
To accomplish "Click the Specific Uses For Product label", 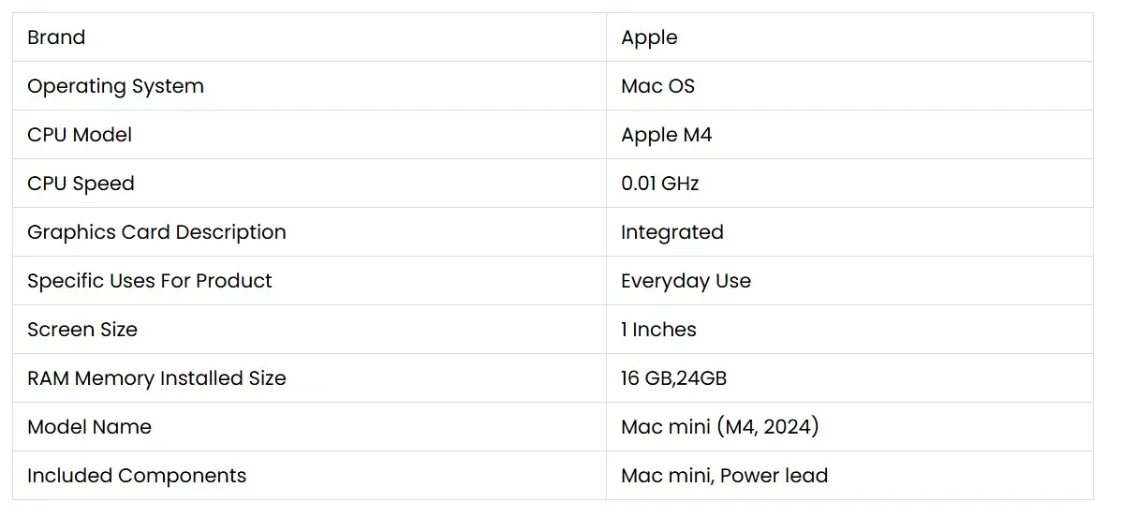I will [150, 281].
